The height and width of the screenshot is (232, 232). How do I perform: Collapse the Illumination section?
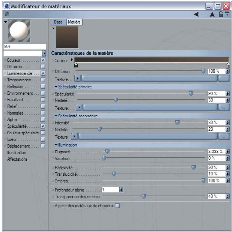coord(56,145)
